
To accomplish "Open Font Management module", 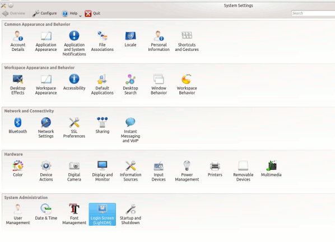I will pos(74,214).
